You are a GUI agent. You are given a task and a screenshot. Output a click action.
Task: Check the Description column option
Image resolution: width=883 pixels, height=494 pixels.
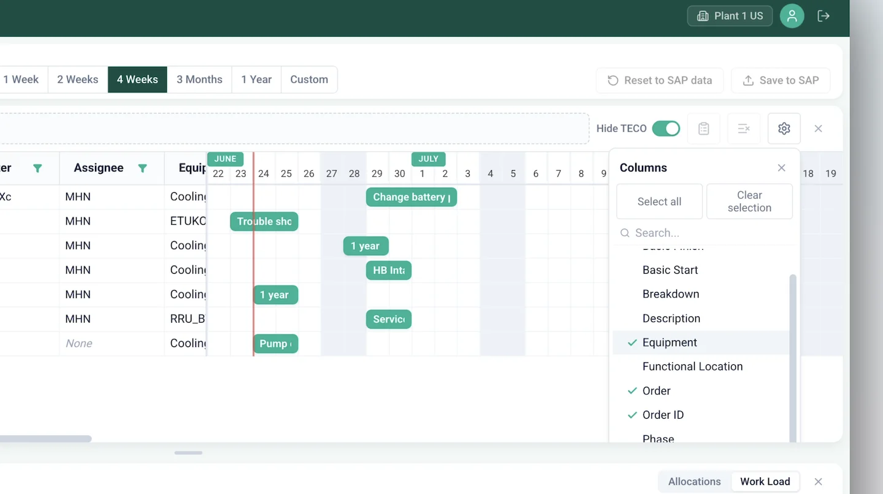point(701,318)
